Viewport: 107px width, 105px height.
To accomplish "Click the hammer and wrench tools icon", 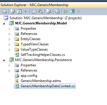I will point(66,11).
